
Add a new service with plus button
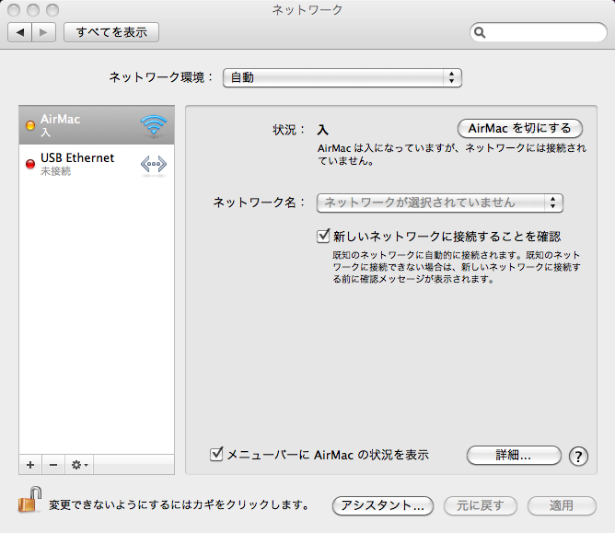30,465
